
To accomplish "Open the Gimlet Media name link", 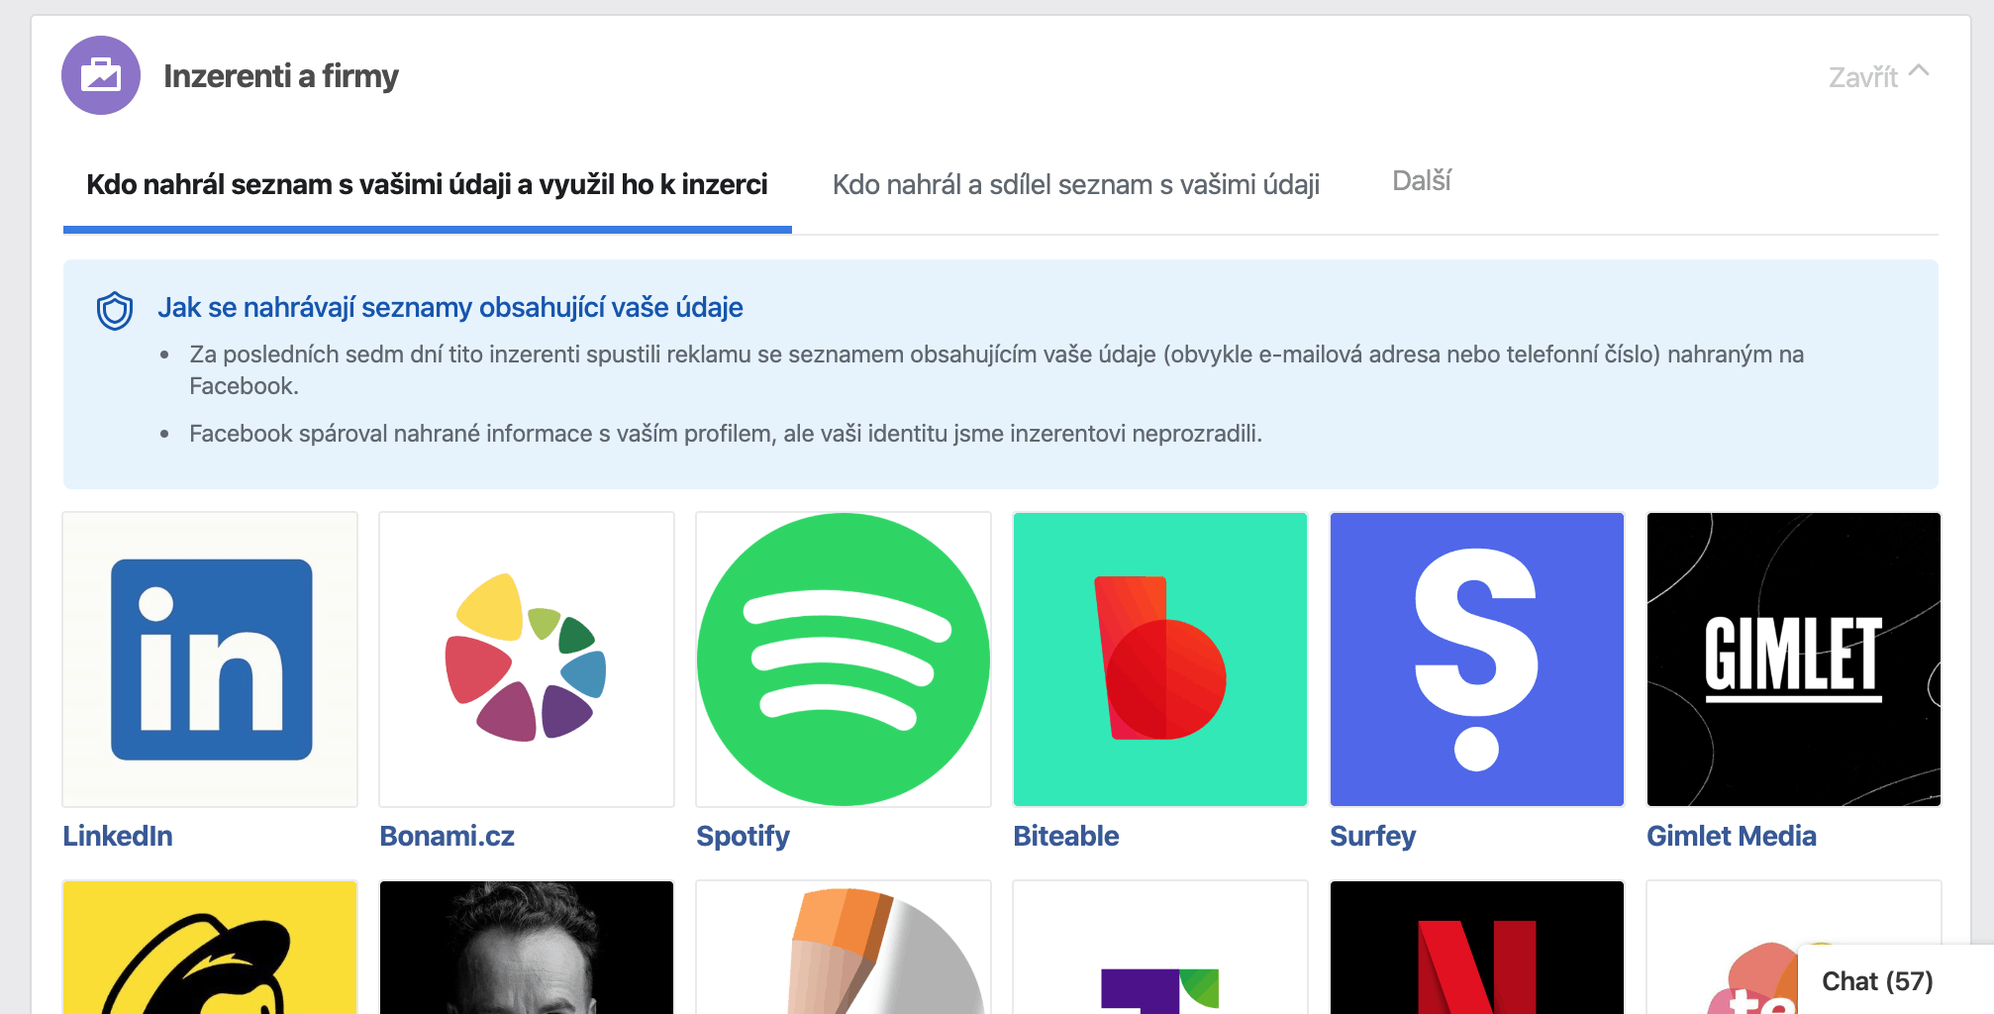I will 1731,837.
